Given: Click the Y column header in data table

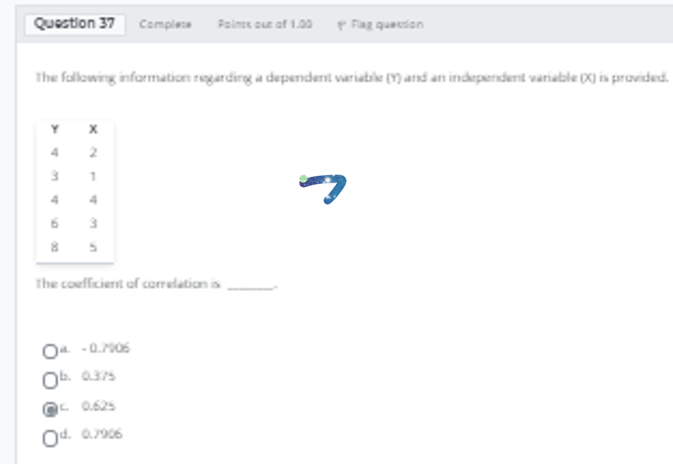Looking at the screenshot, I should 55,129.
